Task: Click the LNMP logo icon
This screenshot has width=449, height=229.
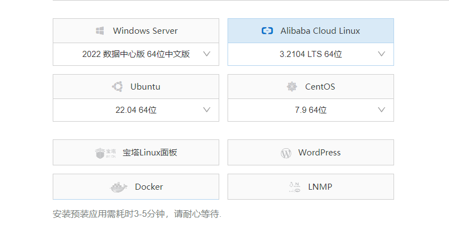Action: (x=294, y=187)
